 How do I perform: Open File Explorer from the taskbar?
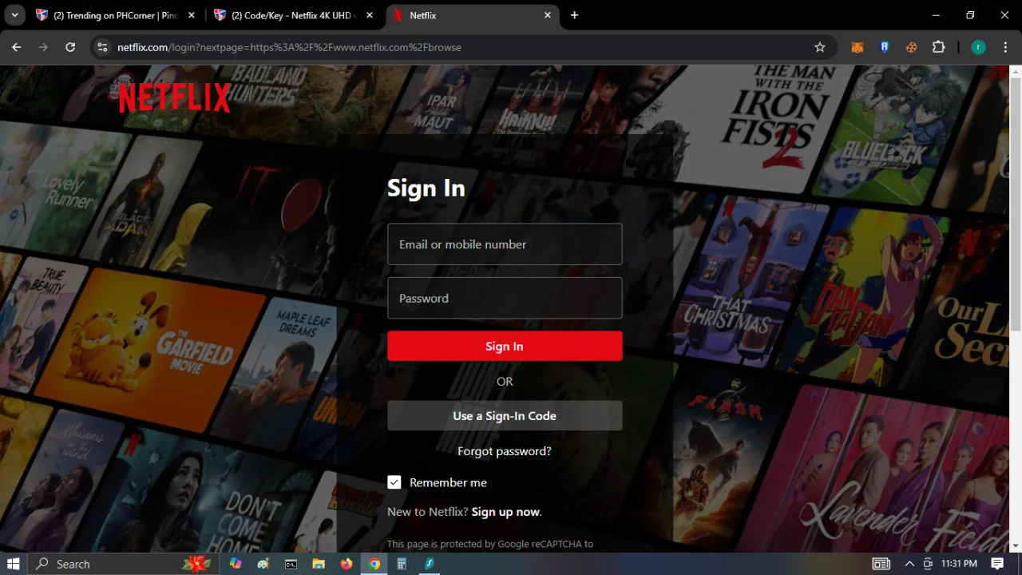[319, 564]
